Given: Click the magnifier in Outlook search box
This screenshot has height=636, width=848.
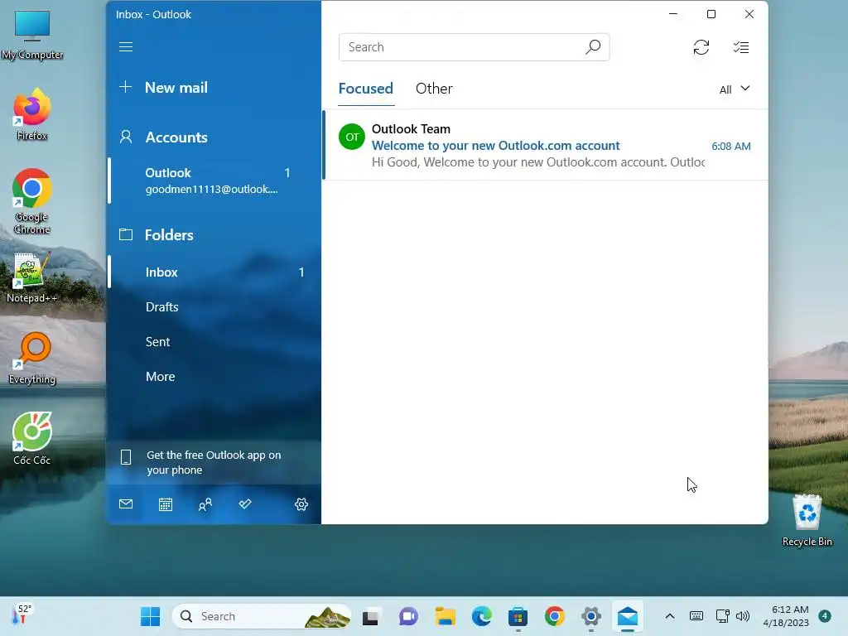Looking at the screenshot, I should click(x=593, y=47).
